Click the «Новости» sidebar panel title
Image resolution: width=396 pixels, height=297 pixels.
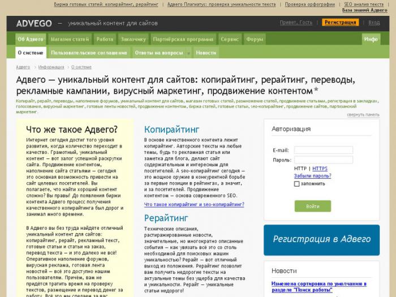[284, 271]
